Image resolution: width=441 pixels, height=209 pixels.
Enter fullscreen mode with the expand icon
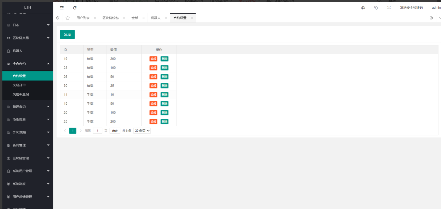point(389,8)
